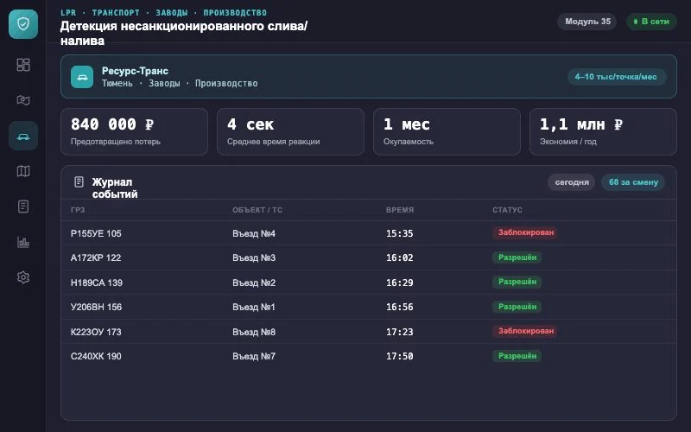Click the 17:23 time value

point(400,332)
